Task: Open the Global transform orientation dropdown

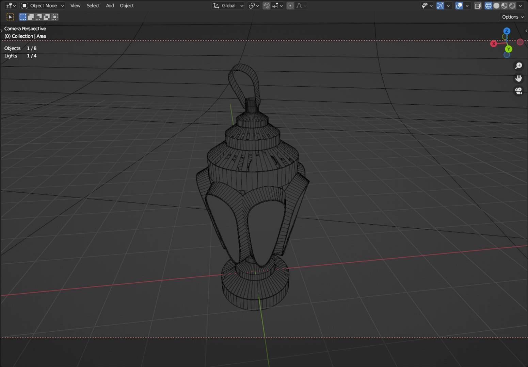Action: click(228, 5)
